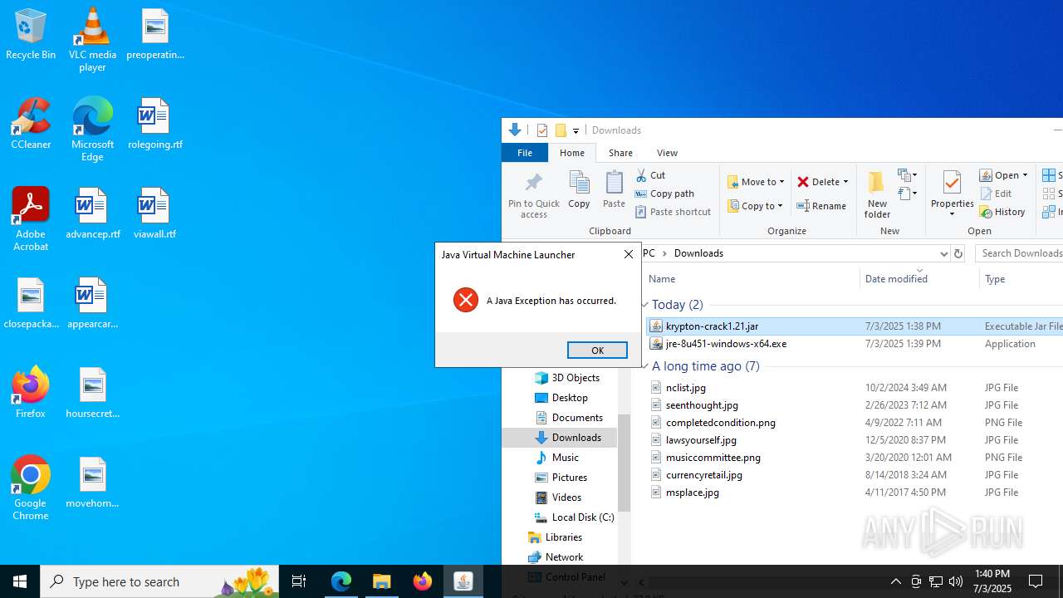
Task: Click the Cut command in Clipboard group
Action: click(651, 175)
